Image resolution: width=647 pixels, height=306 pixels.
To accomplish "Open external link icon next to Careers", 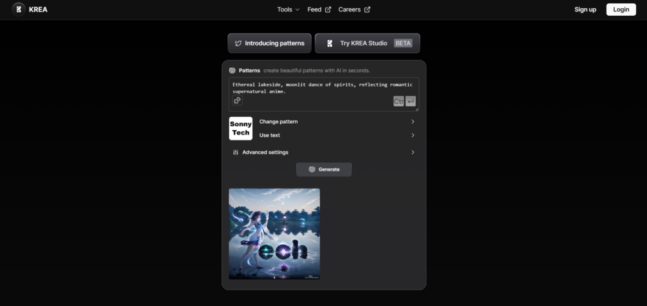I will click(x=367, y=9).
